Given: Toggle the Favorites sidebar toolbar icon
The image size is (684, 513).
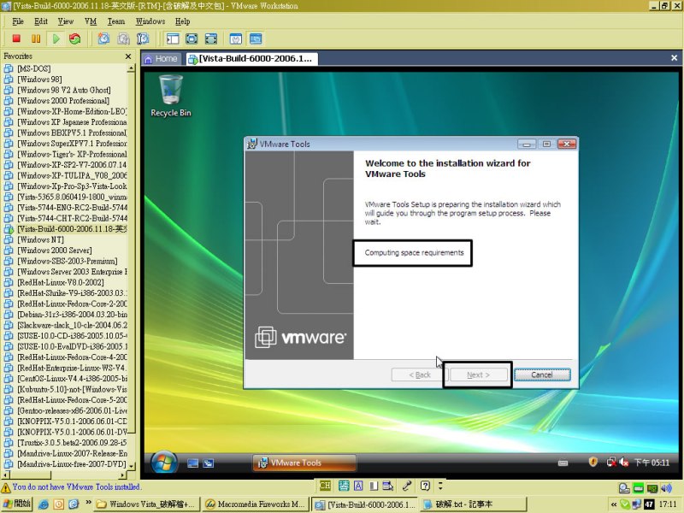Looking at the screenshot, I should click(173, 38).
